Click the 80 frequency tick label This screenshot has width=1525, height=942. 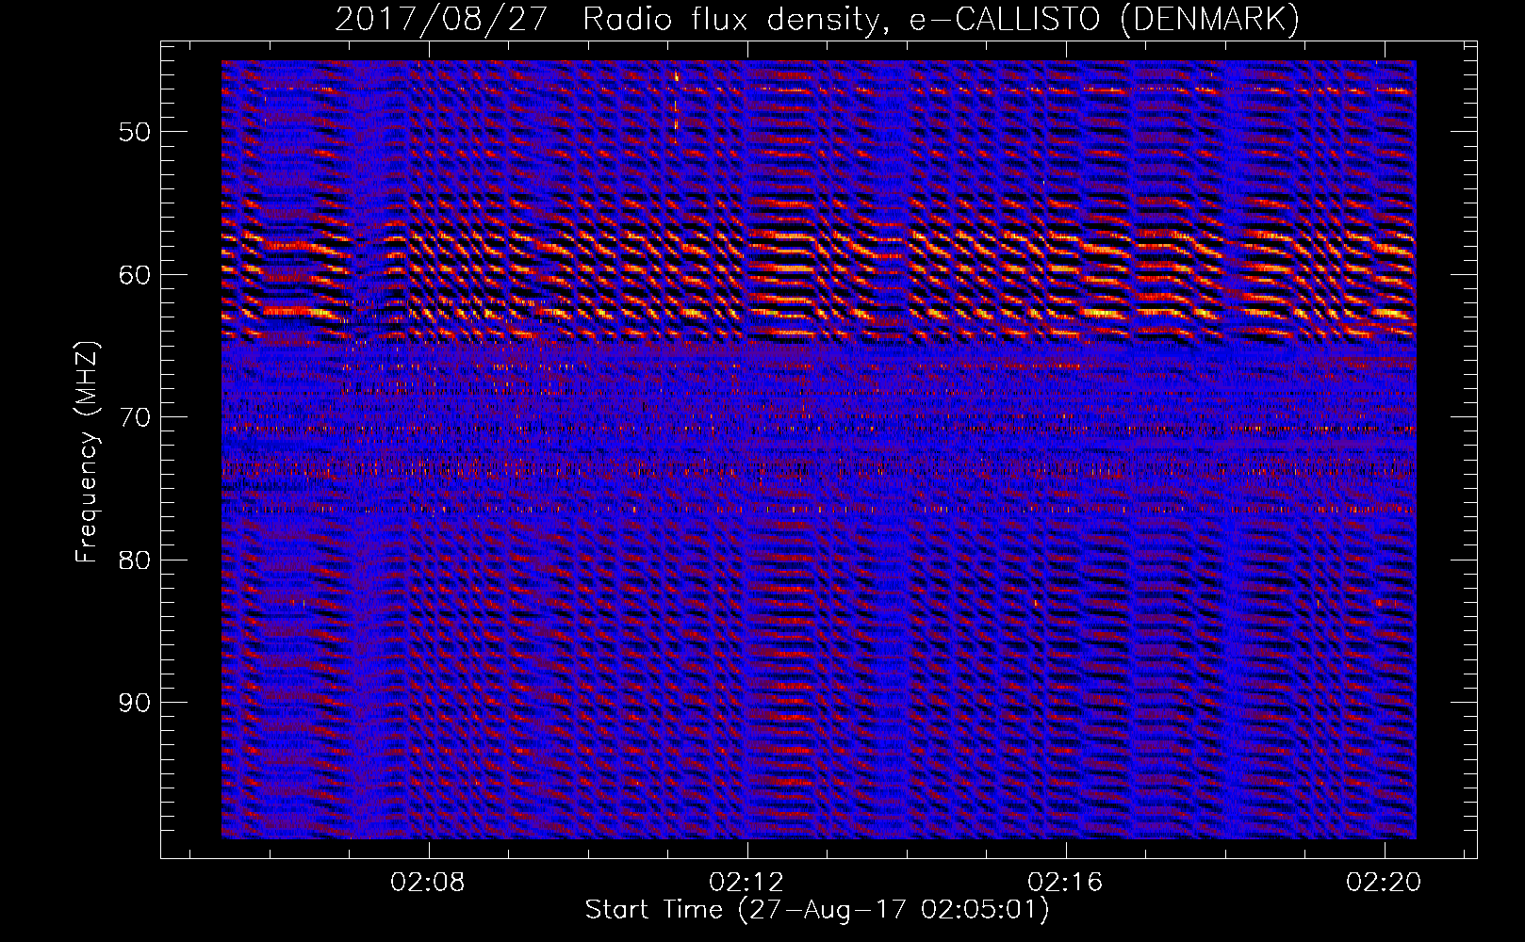(x=134, y=560)
